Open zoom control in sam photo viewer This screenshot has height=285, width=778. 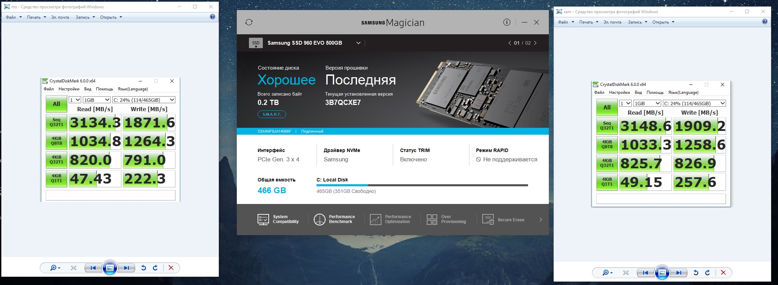click(x=607, y=273)
